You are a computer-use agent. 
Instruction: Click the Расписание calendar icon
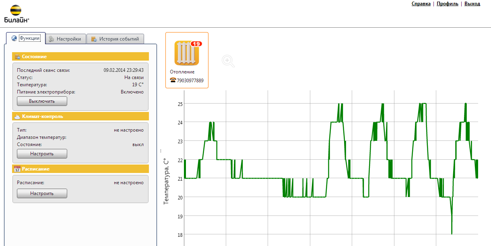tap(17, 169)
